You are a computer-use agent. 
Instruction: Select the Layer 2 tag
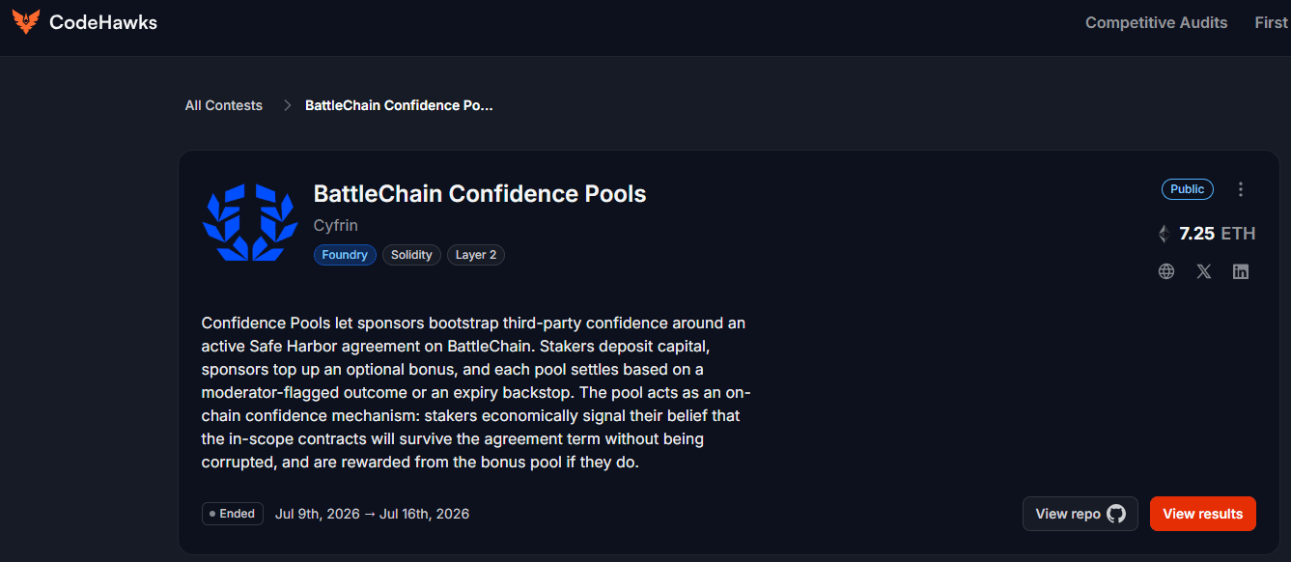point(476,255)
